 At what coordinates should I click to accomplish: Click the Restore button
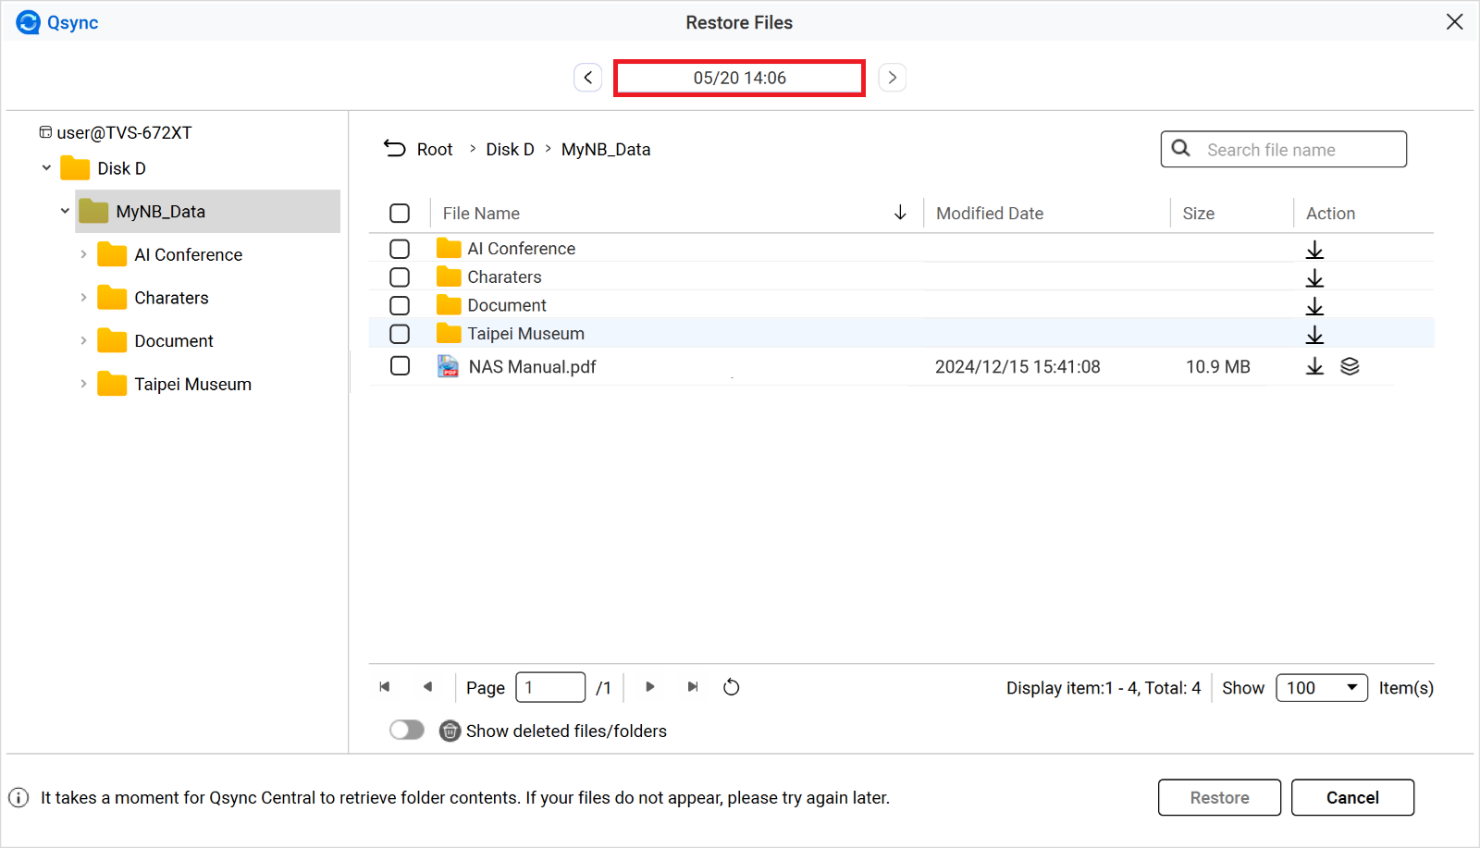click(1219, 797)
